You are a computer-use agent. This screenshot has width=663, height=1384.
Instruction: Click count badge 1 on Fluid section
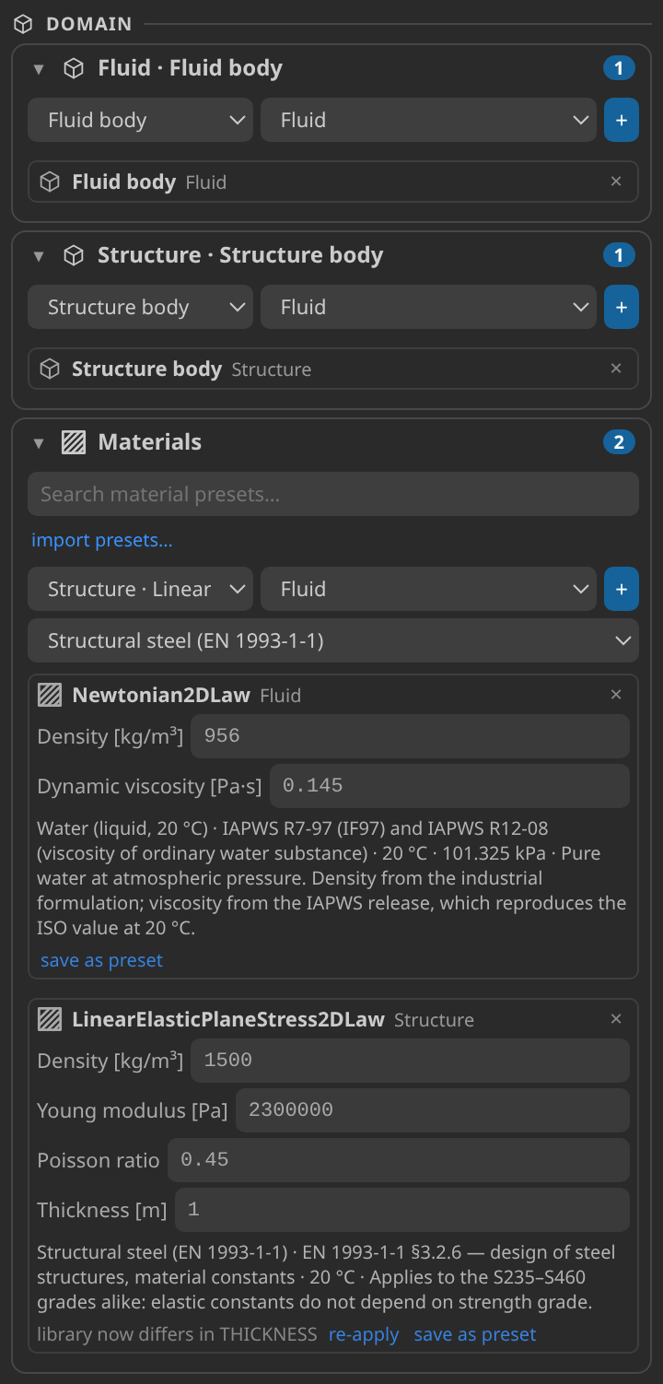tap(619, 68)
